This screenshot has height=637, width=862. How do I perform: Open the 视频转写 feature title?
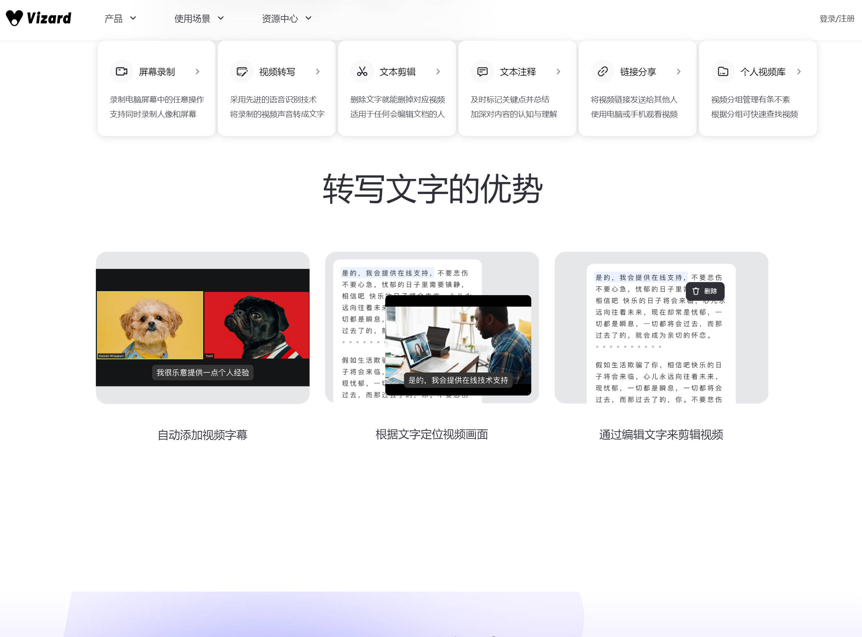click(277, 72)
